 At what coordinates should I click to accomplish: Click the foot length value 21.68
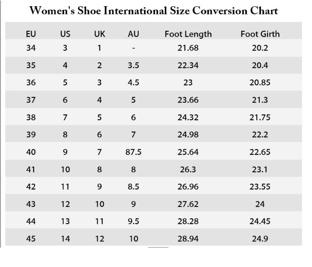tap(188, 49)
